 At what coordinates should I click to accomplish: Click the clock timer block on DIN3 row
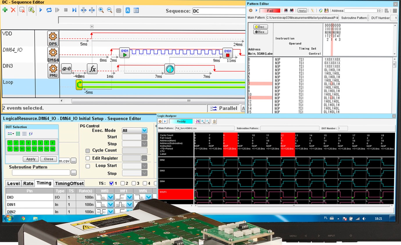tap(169, 69)
